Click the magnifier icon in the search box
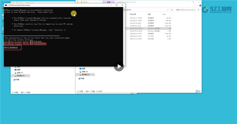Viewport: 237px width, 124px height. (x=198, y=10)
